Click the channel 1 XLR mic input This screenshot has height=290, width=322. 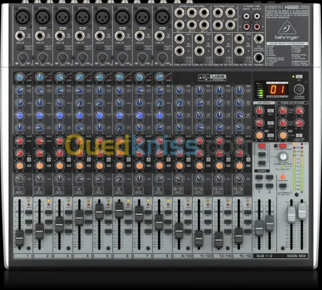(23, 17)
